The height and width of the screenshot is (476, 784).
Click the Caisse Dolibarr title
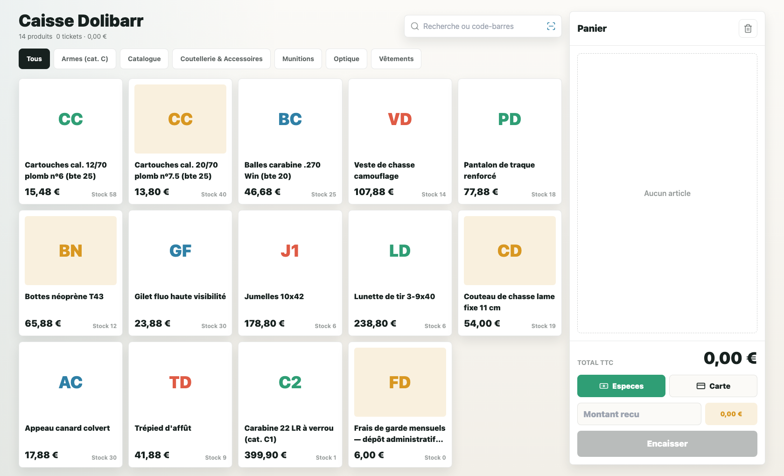click(81, 21)
